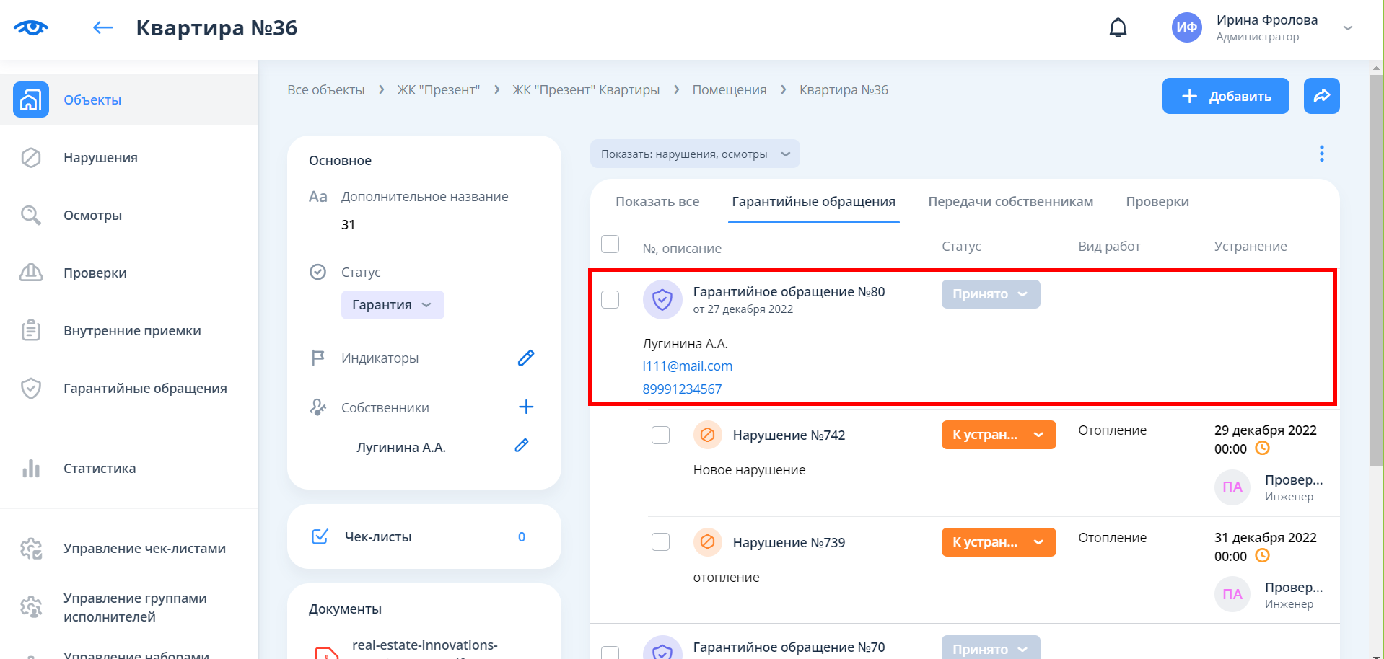Switch to the Показать все tab

point(657,202)
